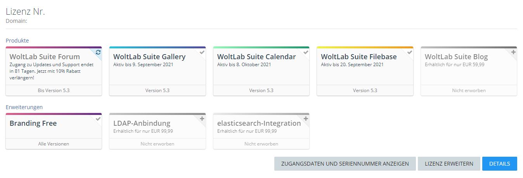Select the WoltLab Suite Gallery card title

[149, 57]
